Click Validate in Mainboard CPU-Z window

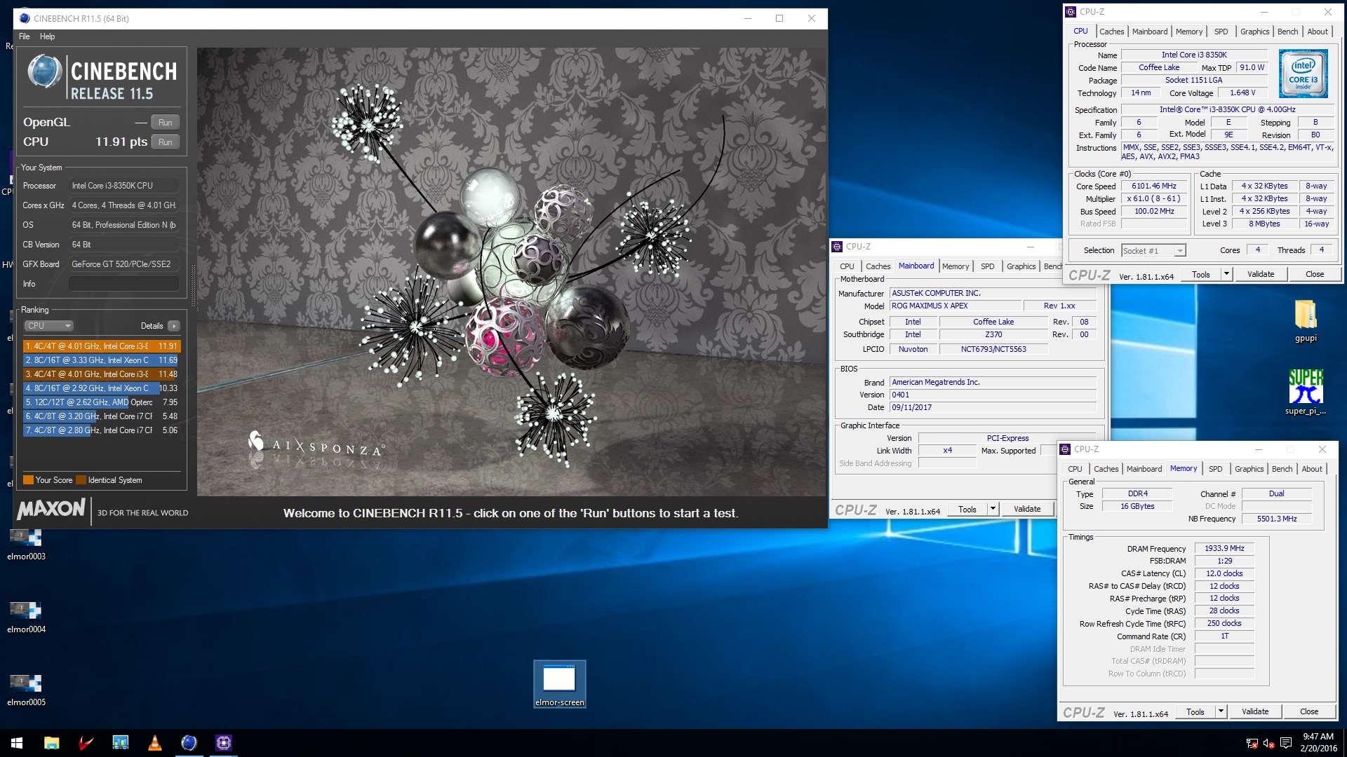pyautogui.click(x=1027, y=510)
